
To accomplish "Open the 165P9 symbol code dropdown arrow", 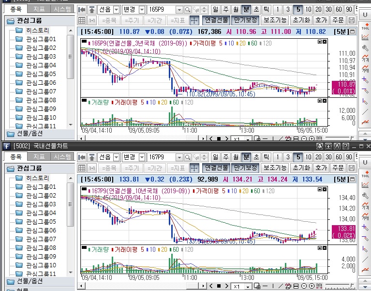I will (179, 10).
